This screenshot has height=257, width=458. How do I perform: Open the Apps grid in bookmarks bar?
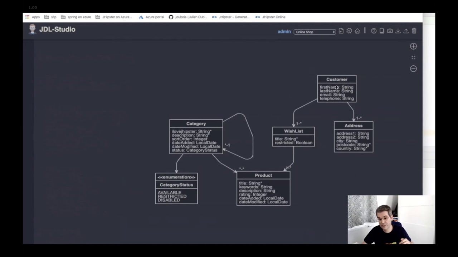point(33,17)
